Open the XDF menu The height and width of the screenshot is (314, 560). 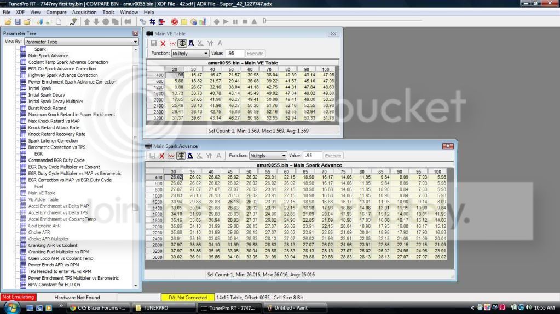pos(20,12)
